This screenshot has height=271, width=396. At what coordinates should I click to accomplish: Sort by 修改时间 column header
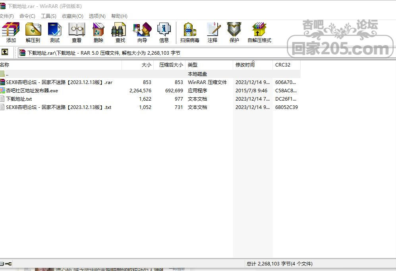coord(253,65)
